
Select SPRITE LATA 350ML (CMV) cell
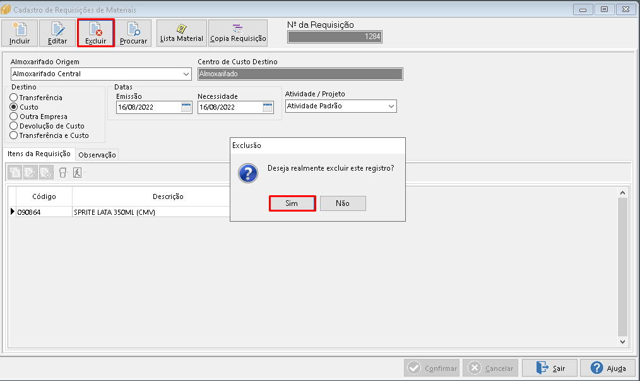[151, 212]
